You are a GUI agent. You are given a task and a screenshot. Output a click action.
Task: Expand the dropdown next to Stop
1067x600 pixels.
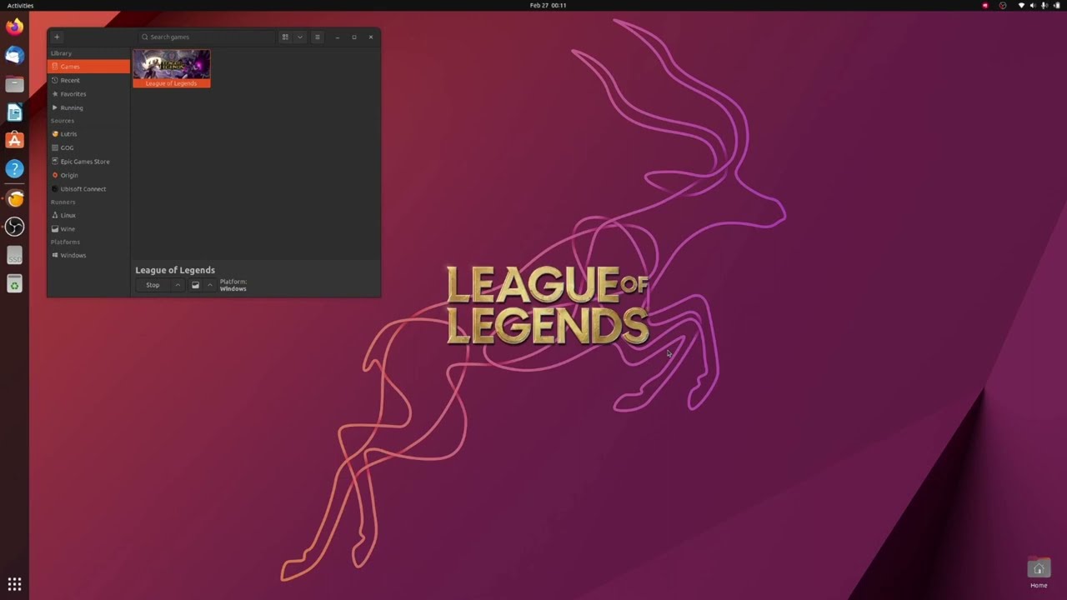(x=177, y=285)
